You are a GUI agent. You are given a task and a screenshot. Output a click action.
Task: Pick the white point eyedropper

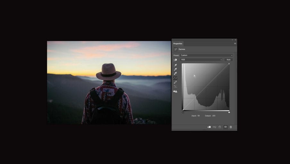pyautogui.click(x=175, y=74)
